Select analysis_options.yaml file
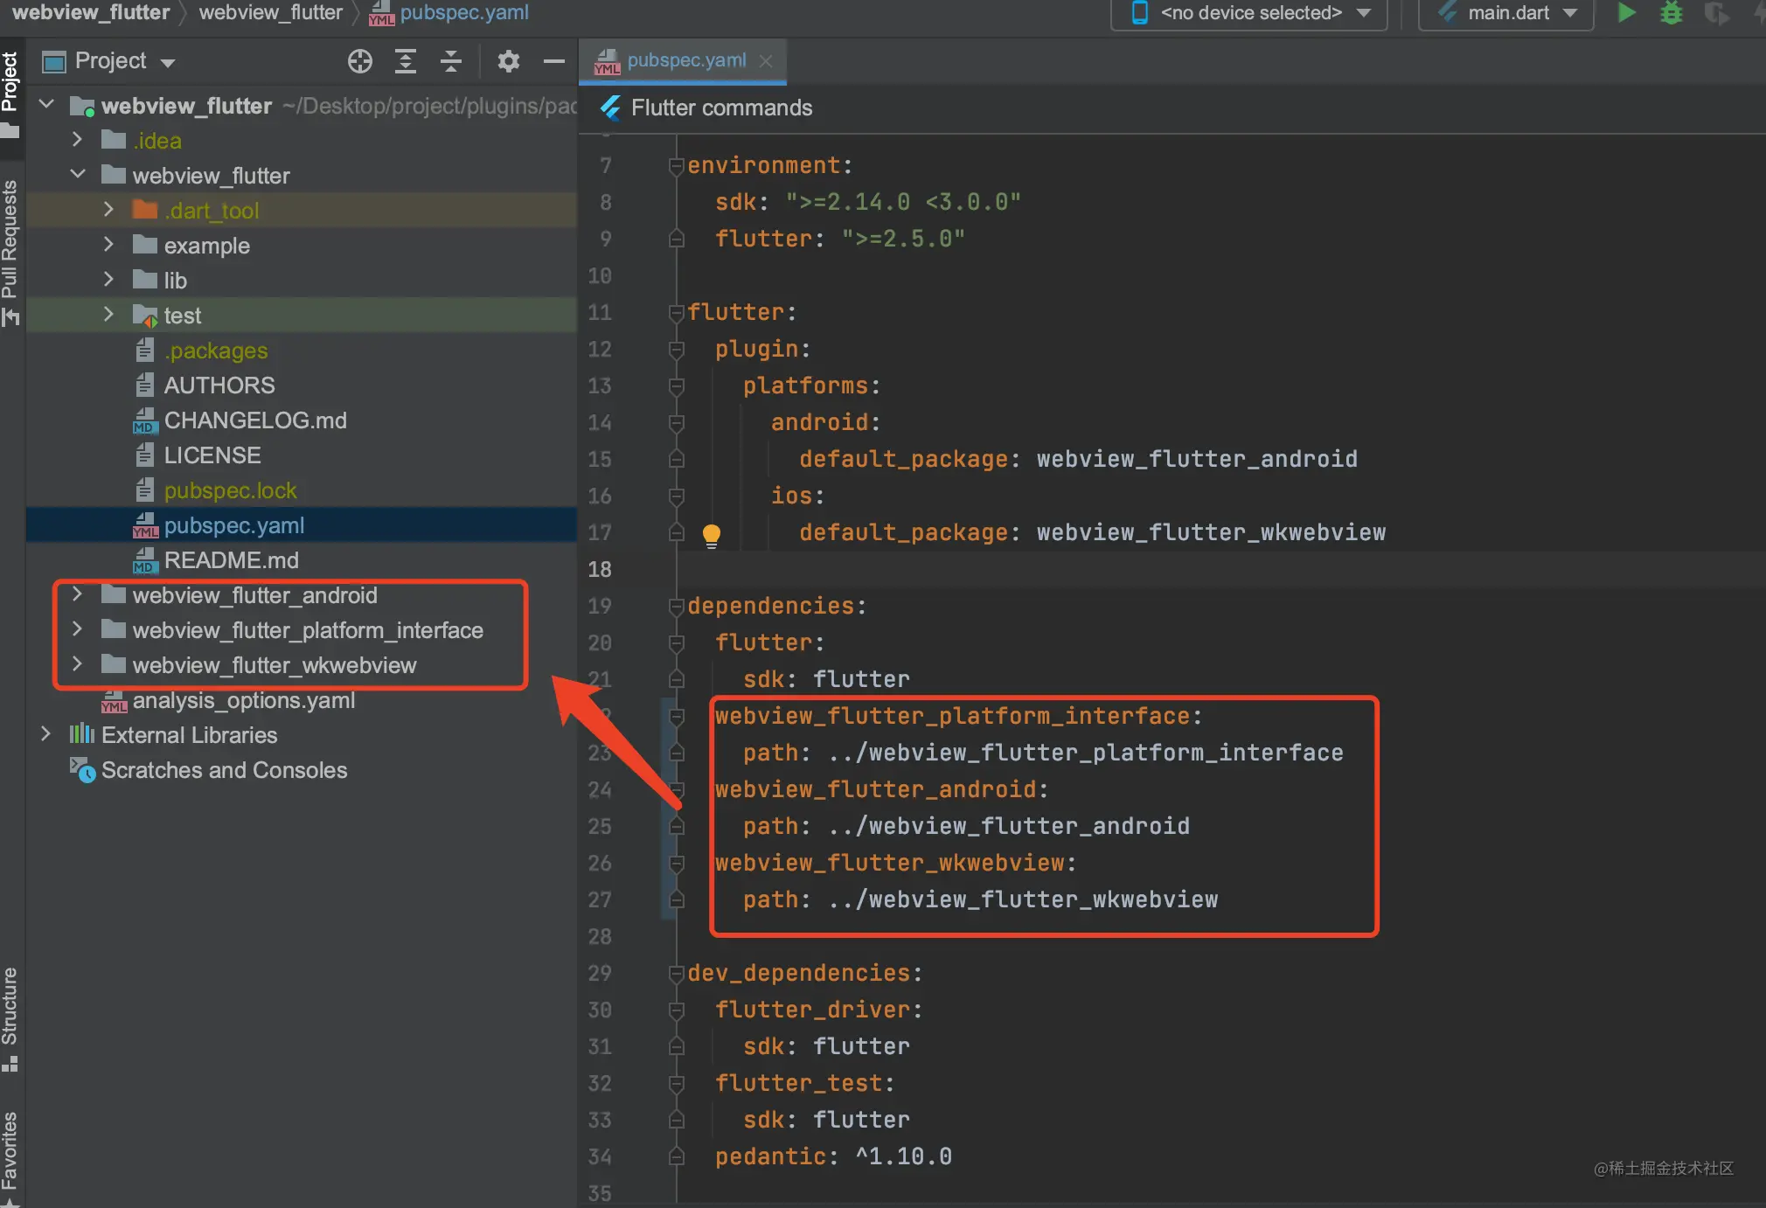 (243, 700)
